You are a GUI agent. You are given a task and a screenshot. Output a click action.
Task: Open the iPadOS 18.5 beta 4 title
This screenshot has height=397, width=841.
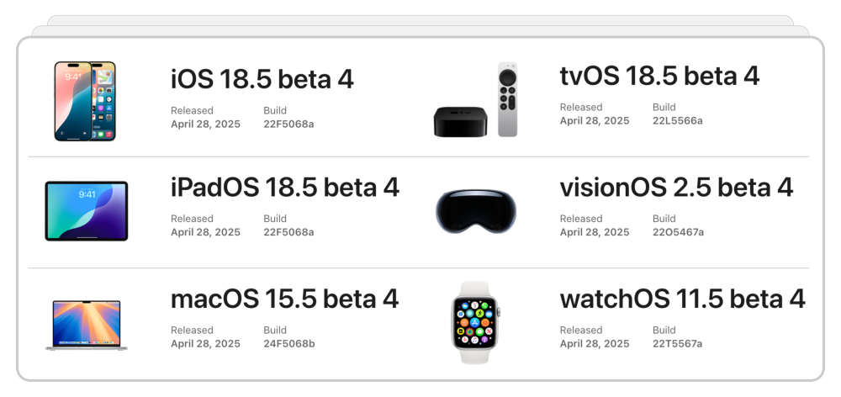285,188
